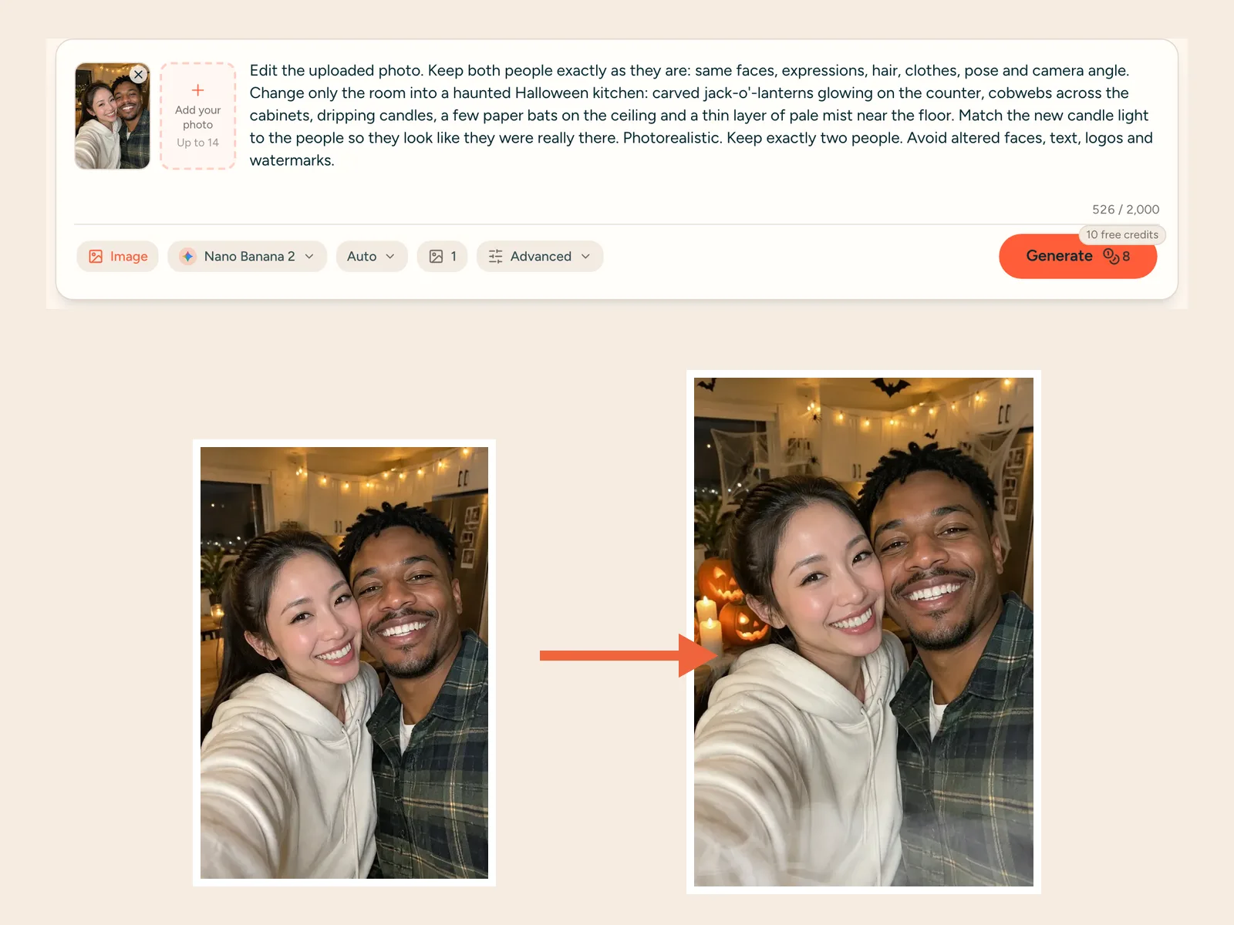1234x925 pixels.
Task: Set the image count with the 1 button
Action: (x=442, y=256)
